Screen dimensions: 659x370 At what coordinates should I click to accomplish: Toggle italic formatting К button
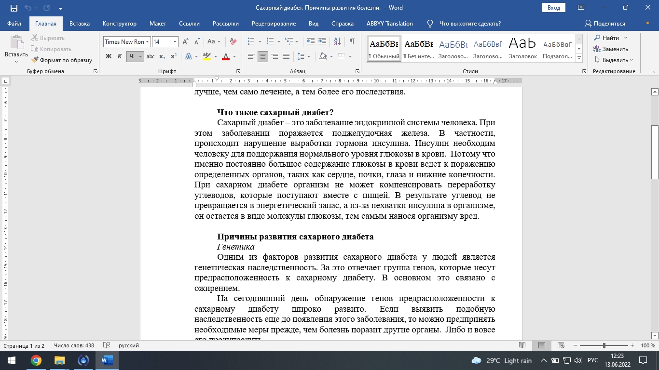pyautogui.click(x=120, y=56)
